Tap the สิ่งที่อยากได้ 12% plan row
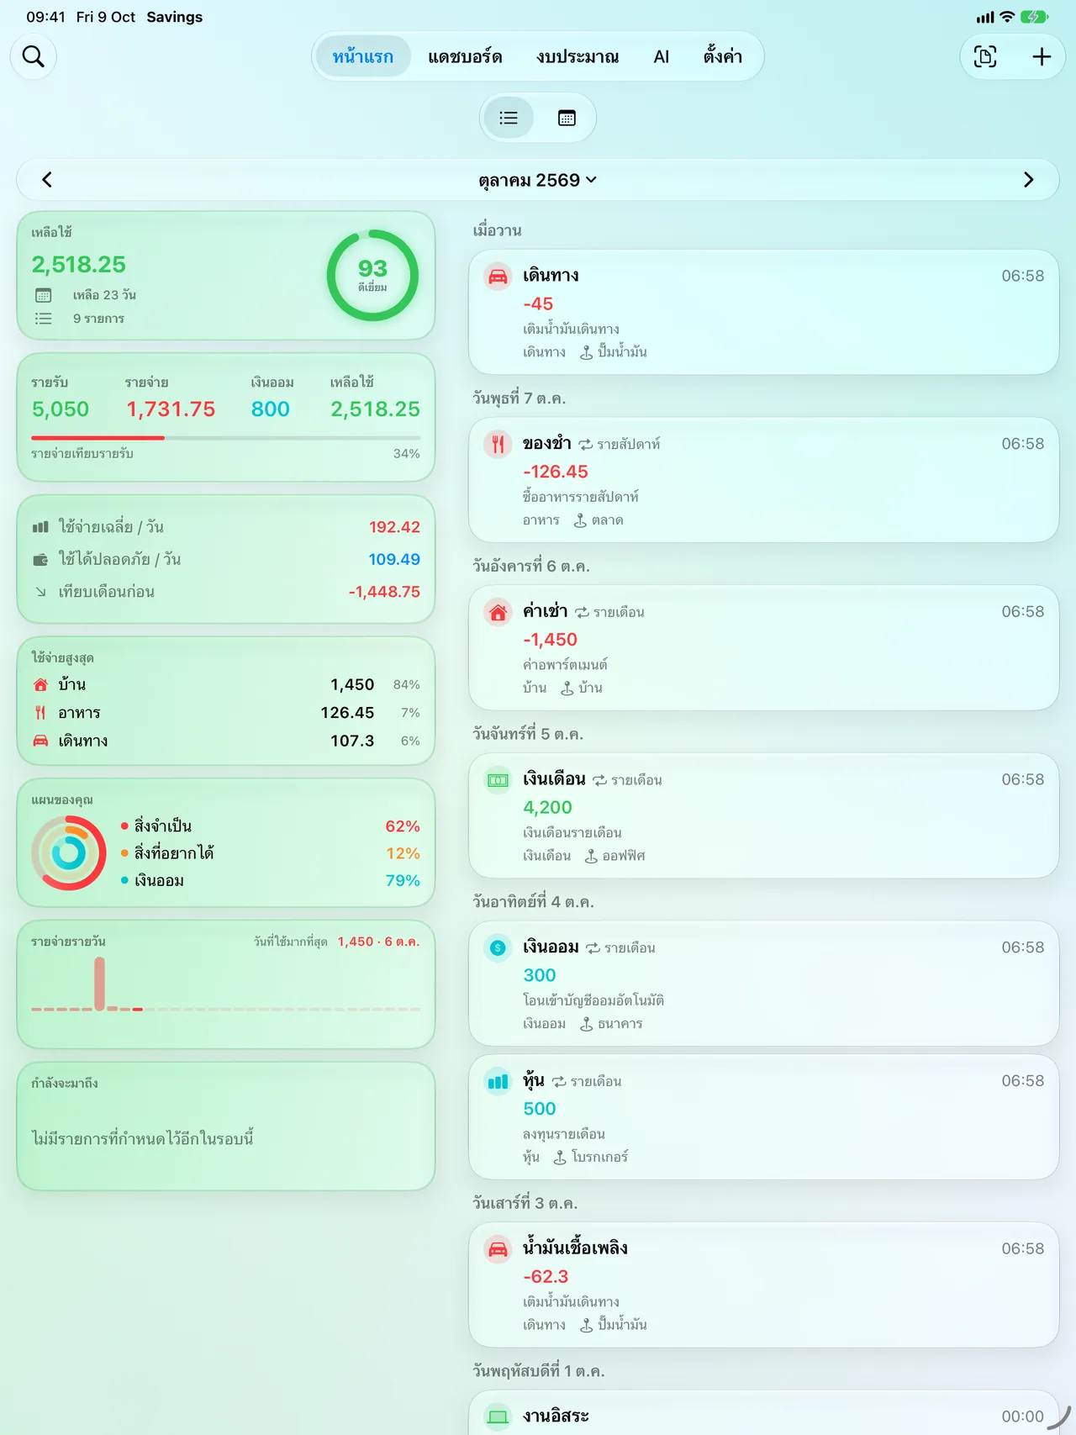 click(x=270, y=853)
